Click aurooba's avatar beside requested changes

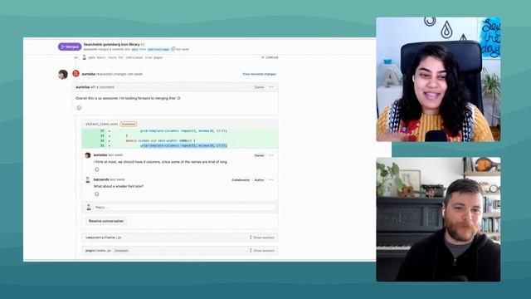click(x=63, y=74)
